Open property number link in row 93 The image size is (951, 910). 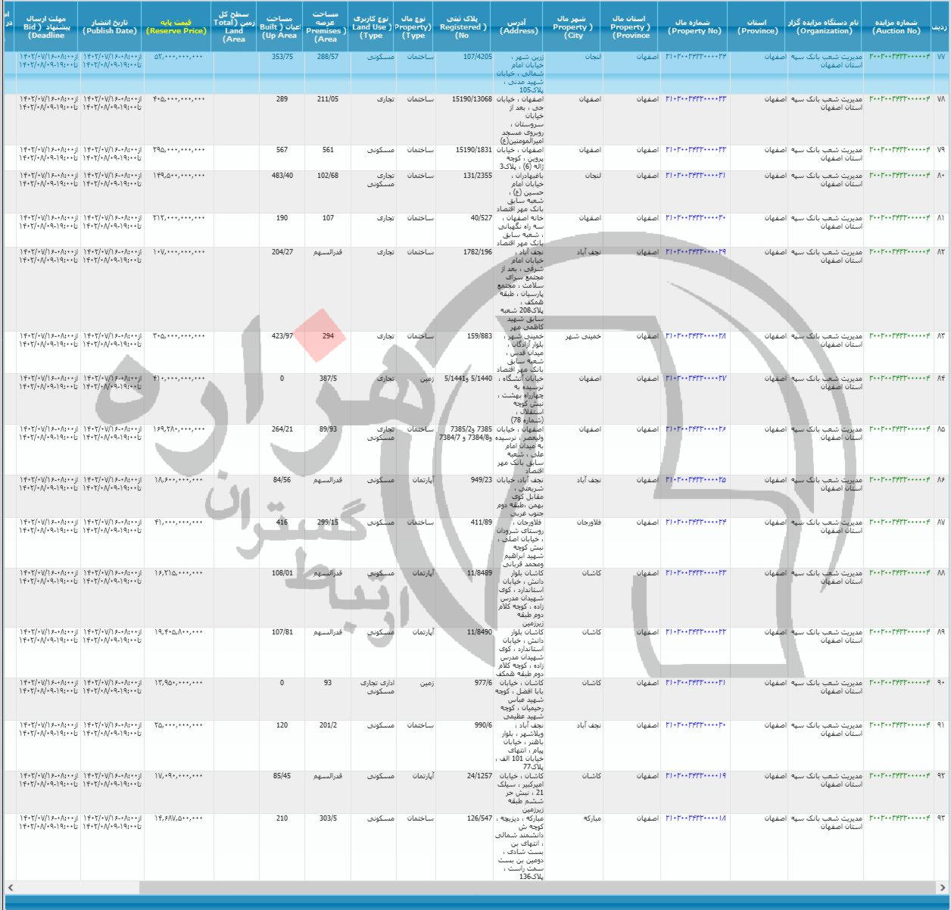[696, 818]
